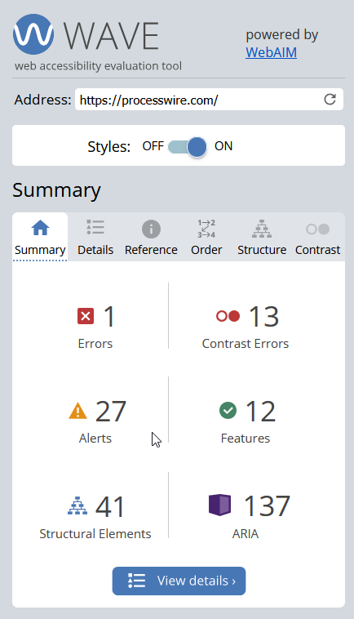Select the Contrast tab
The image size is (354, 619).
click(x=318, y=238)
